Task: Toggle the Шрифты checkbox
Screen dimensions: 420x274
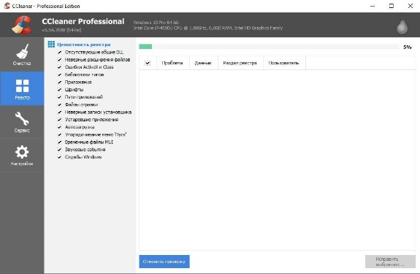Action: pyautogui.click(x=59, y=90)
